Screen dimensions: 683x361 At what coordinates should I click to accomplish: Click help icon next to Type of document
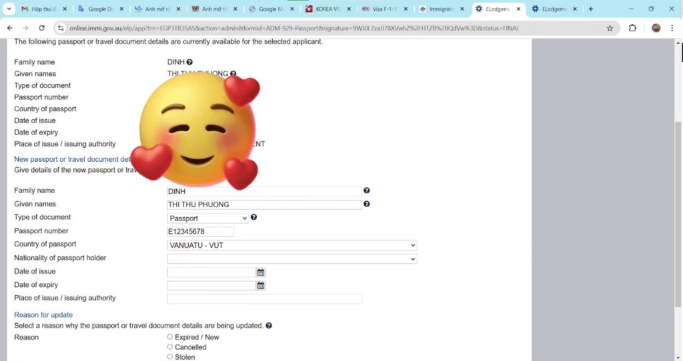click(x=254, y=218)
